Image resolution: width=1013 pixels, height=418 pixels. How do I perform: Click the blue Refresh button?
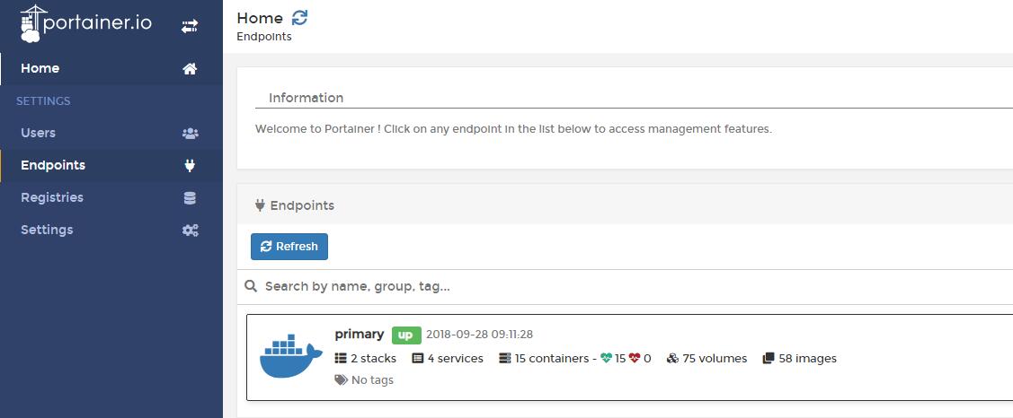[x=289, y=247]
